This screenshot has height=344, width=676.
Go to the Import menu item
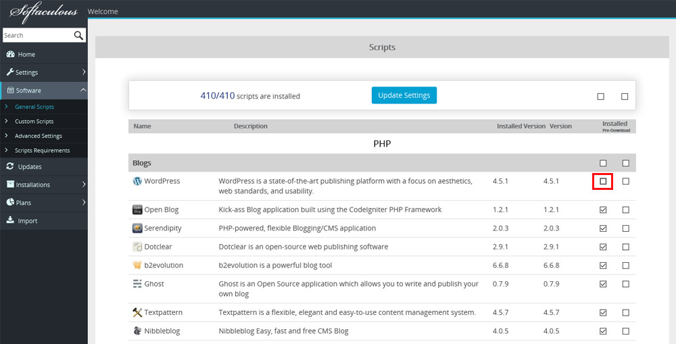[28, 221]
